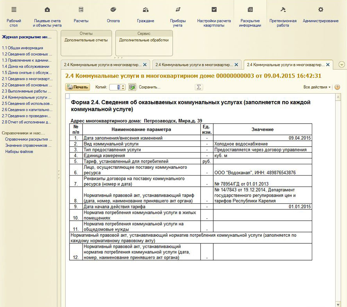Open Дополнительные отчеты link
The height and width of the screenshot is (307, 347).
[x=86, y=40]
